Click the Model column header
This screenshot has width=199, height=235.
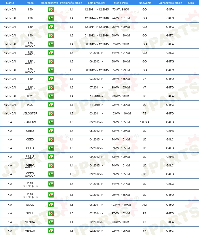[x=30, y=3]
